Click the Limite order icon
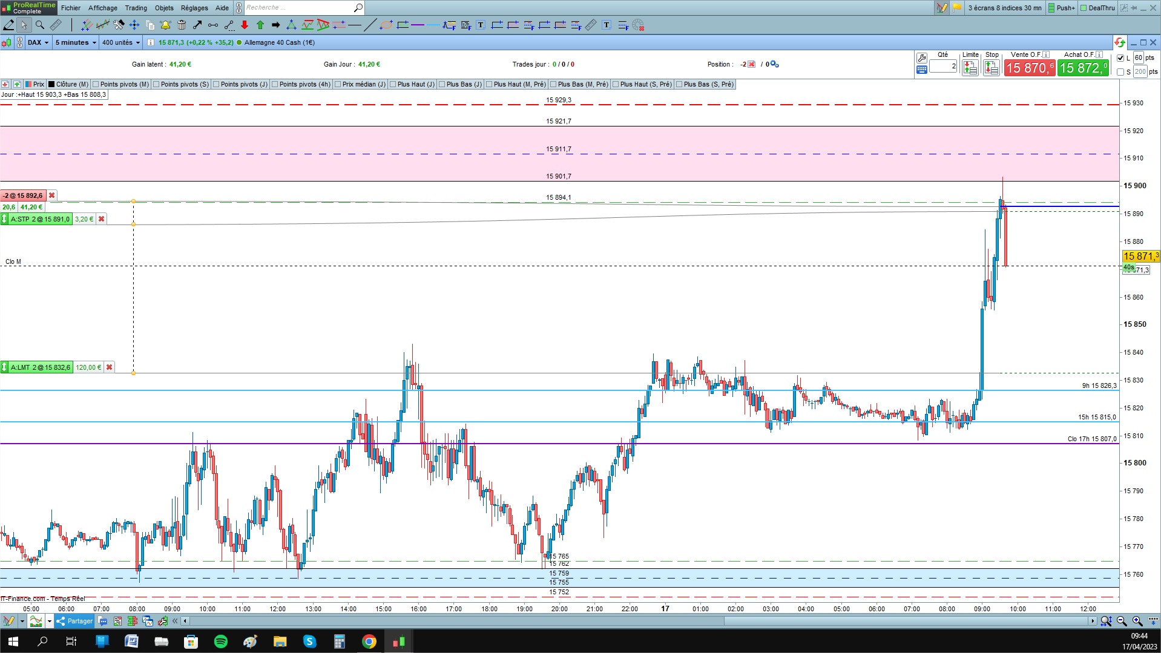1161x653 pixels. pyautogui.click(x=970, y=68)
